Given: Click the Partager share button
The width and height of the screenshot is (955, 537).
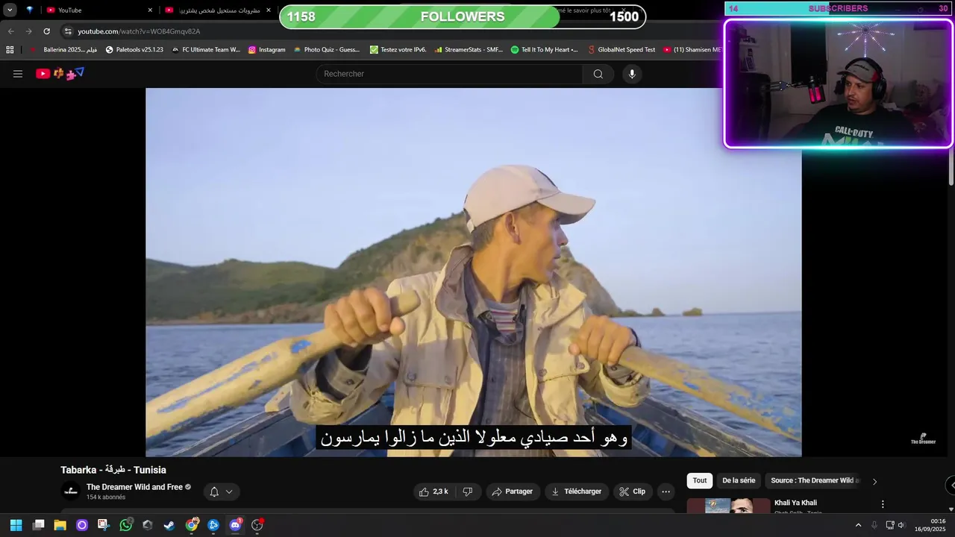Looking at the screenshot, I should point(513,492).
